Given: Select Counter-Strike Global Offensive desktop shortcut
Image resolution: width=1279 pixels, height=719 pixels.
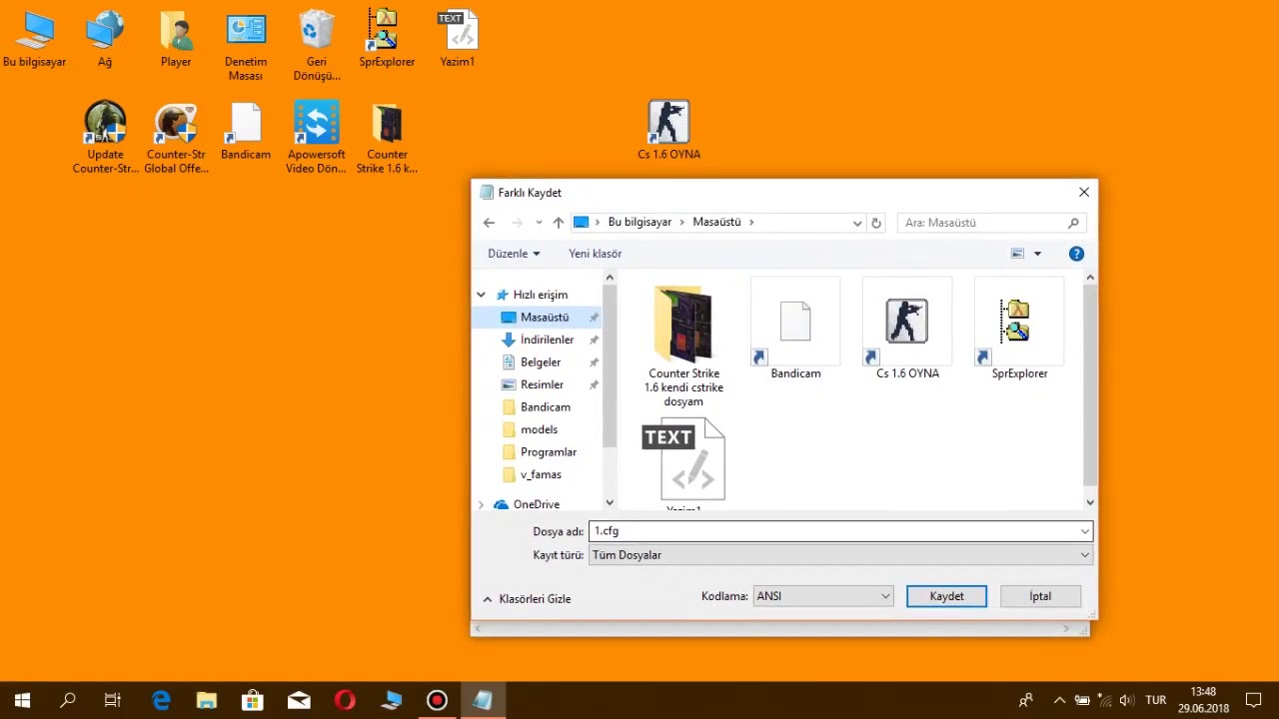Looking at the screenshot, I should tap(176, 138).
